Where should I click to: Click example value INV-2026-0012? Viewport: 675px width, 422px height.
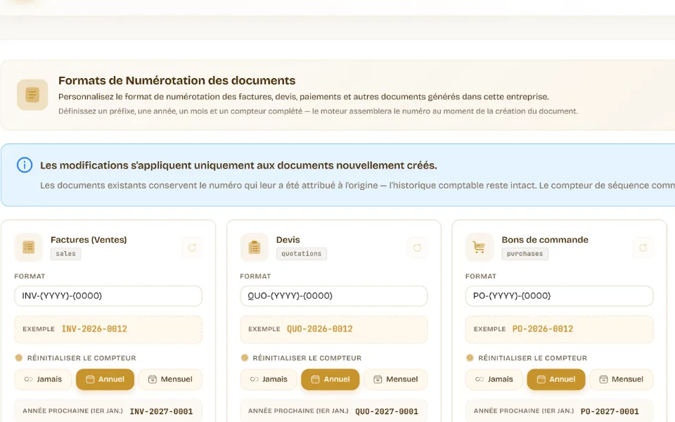tap(94, 329)
